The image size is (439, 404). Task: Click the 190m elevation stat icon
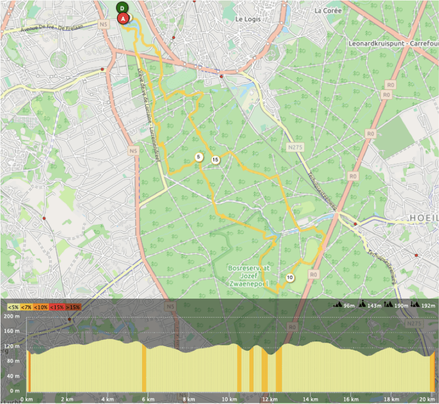(x=389, y=305)
